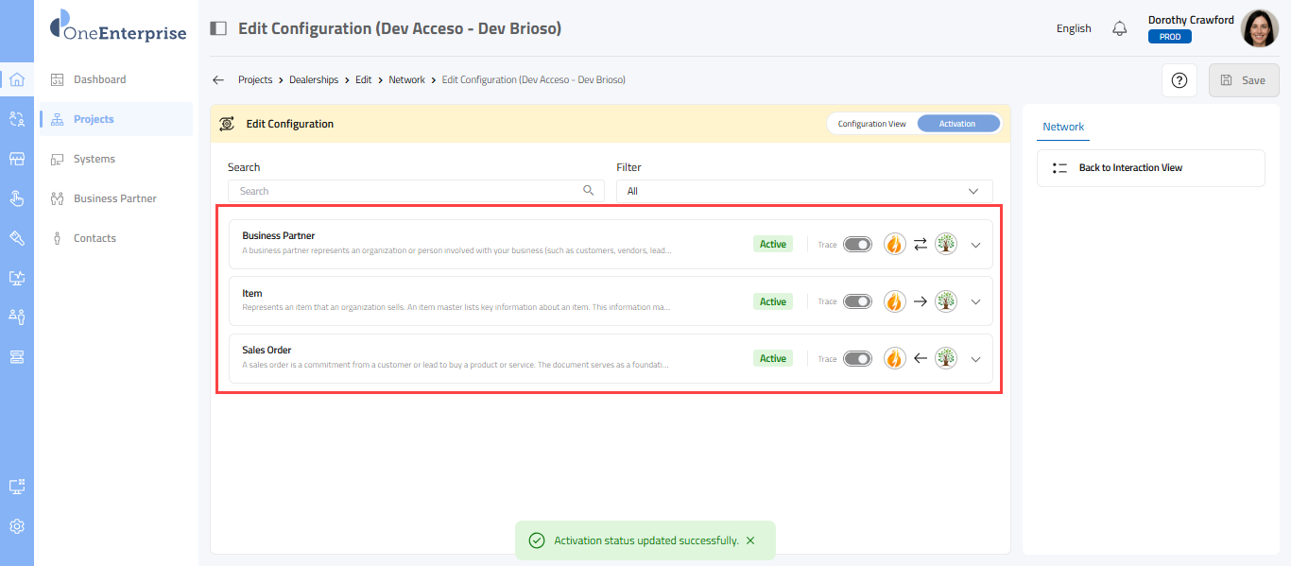Click the tree system icon in Sales Order row

tap(945, 358)
